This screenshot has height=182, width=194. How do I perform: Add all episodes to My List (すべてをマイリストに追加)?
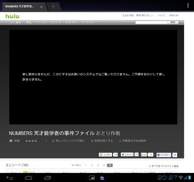click(163, 166)
